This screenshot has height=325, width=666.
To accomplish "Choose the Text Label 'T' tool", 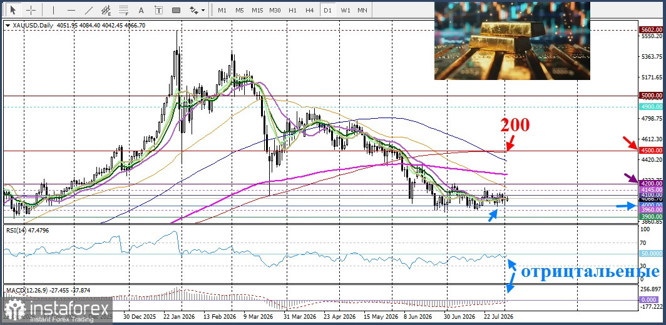I will point(158,10).
